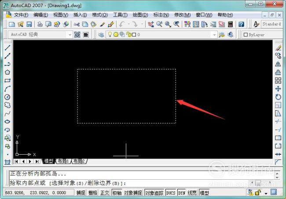Click the layer 0 color swatch
This screenshot has height=199, width=286.
(134, 35)
